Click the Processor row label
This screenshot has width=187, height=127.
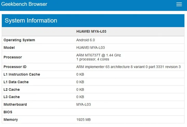13,57
